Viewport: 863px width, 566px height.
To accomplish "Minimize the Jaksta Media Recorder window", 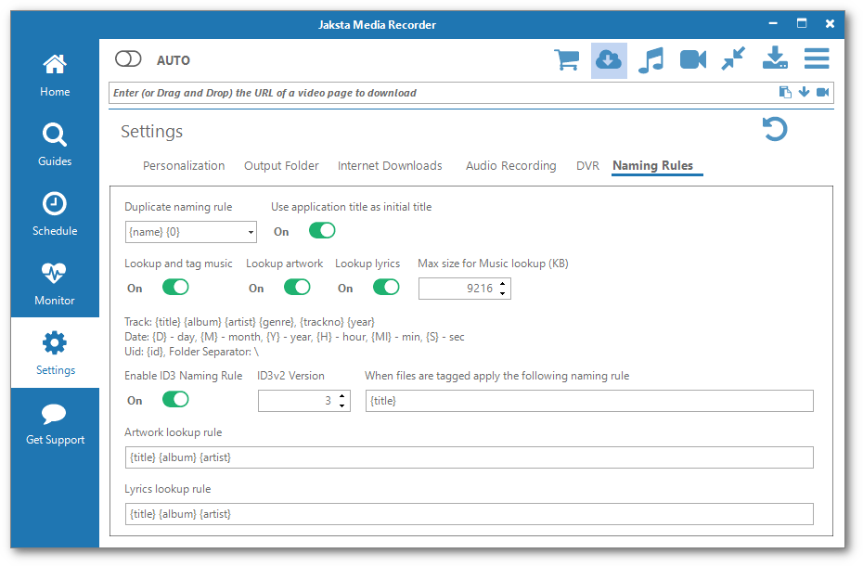I will pyautogui.click(x=773, y=23).
